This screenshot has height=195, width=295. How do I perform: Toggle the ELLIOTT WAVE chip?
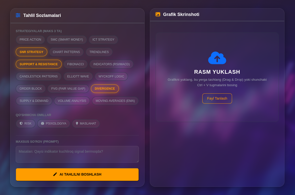[78, 76]
